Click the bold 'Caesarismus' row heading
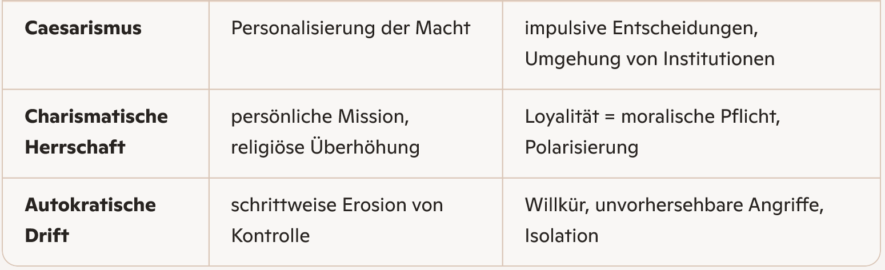 coord(83,28)
